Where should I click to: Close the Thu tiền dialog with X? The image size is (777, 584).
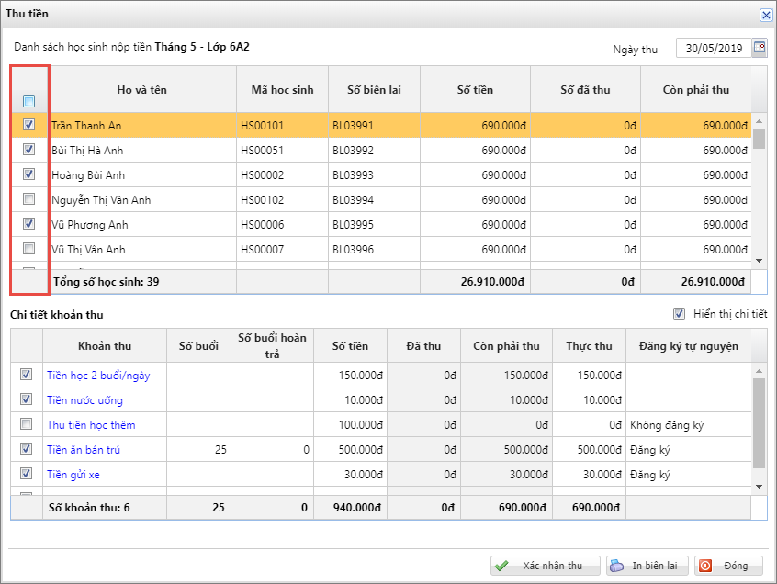[765, 15]
